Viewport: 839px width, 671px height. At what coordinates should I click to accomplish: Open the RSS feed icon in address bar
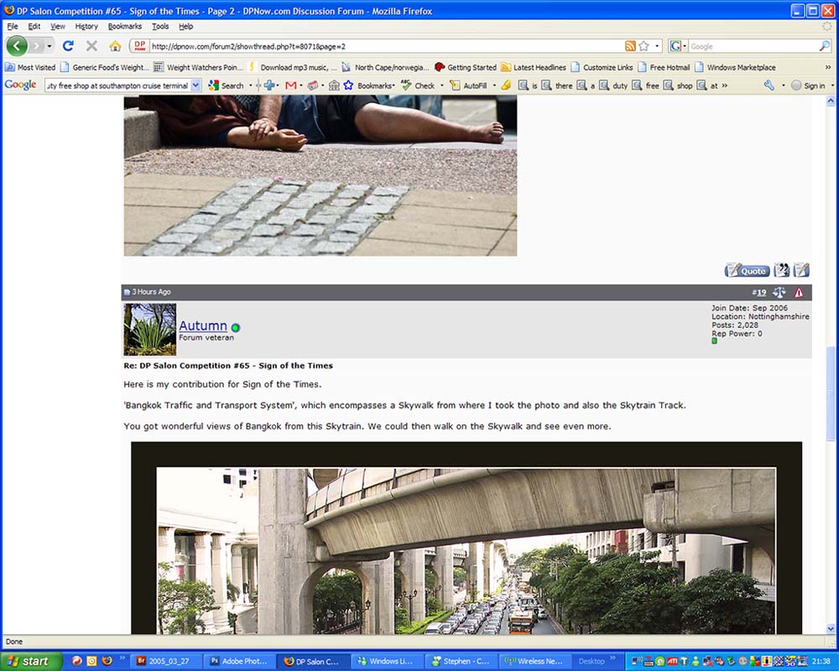pos(630,46)
